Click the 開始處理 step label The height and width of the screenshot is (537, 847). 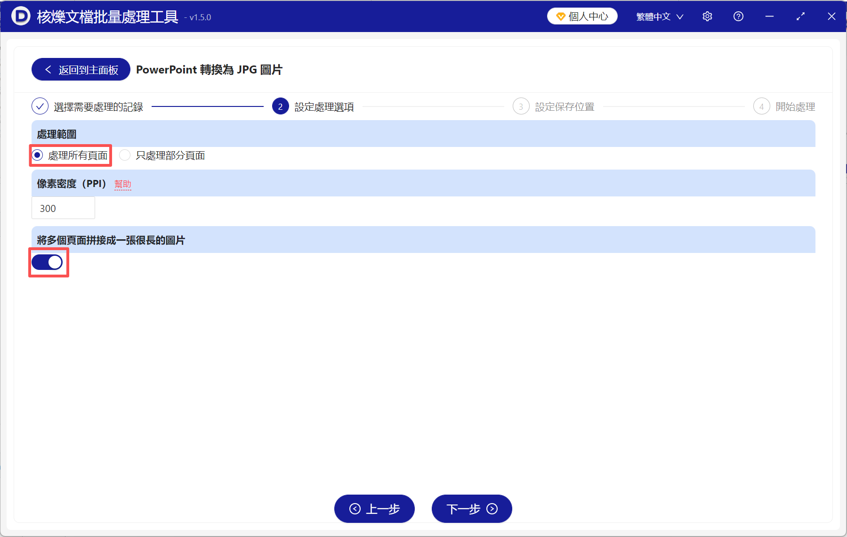[795, 106]
